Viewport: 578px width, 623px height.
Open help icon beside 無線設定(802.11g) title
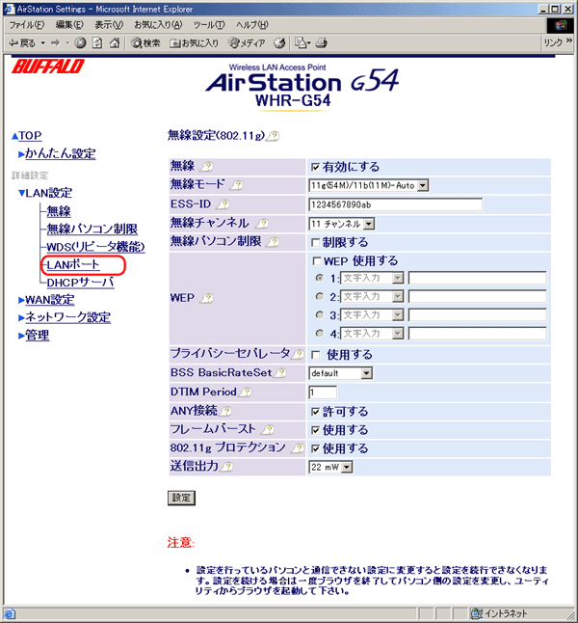click(x=273, y=136)
